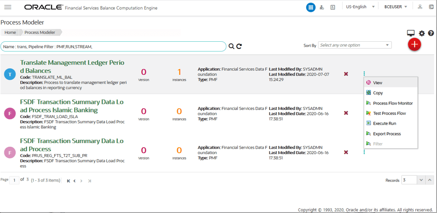Click the refresh icon next to search
437x213 pixels.
click(239, 47)
